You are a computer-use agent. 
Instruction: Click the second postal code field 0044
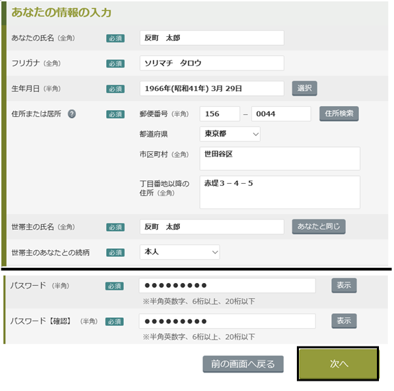click(281, 113)
